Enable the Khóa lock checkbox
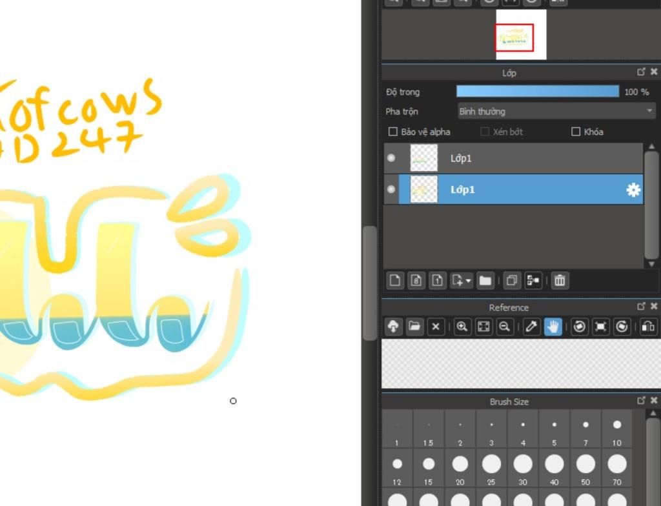Screen dimensions: 661x506 tap(576, 132)
